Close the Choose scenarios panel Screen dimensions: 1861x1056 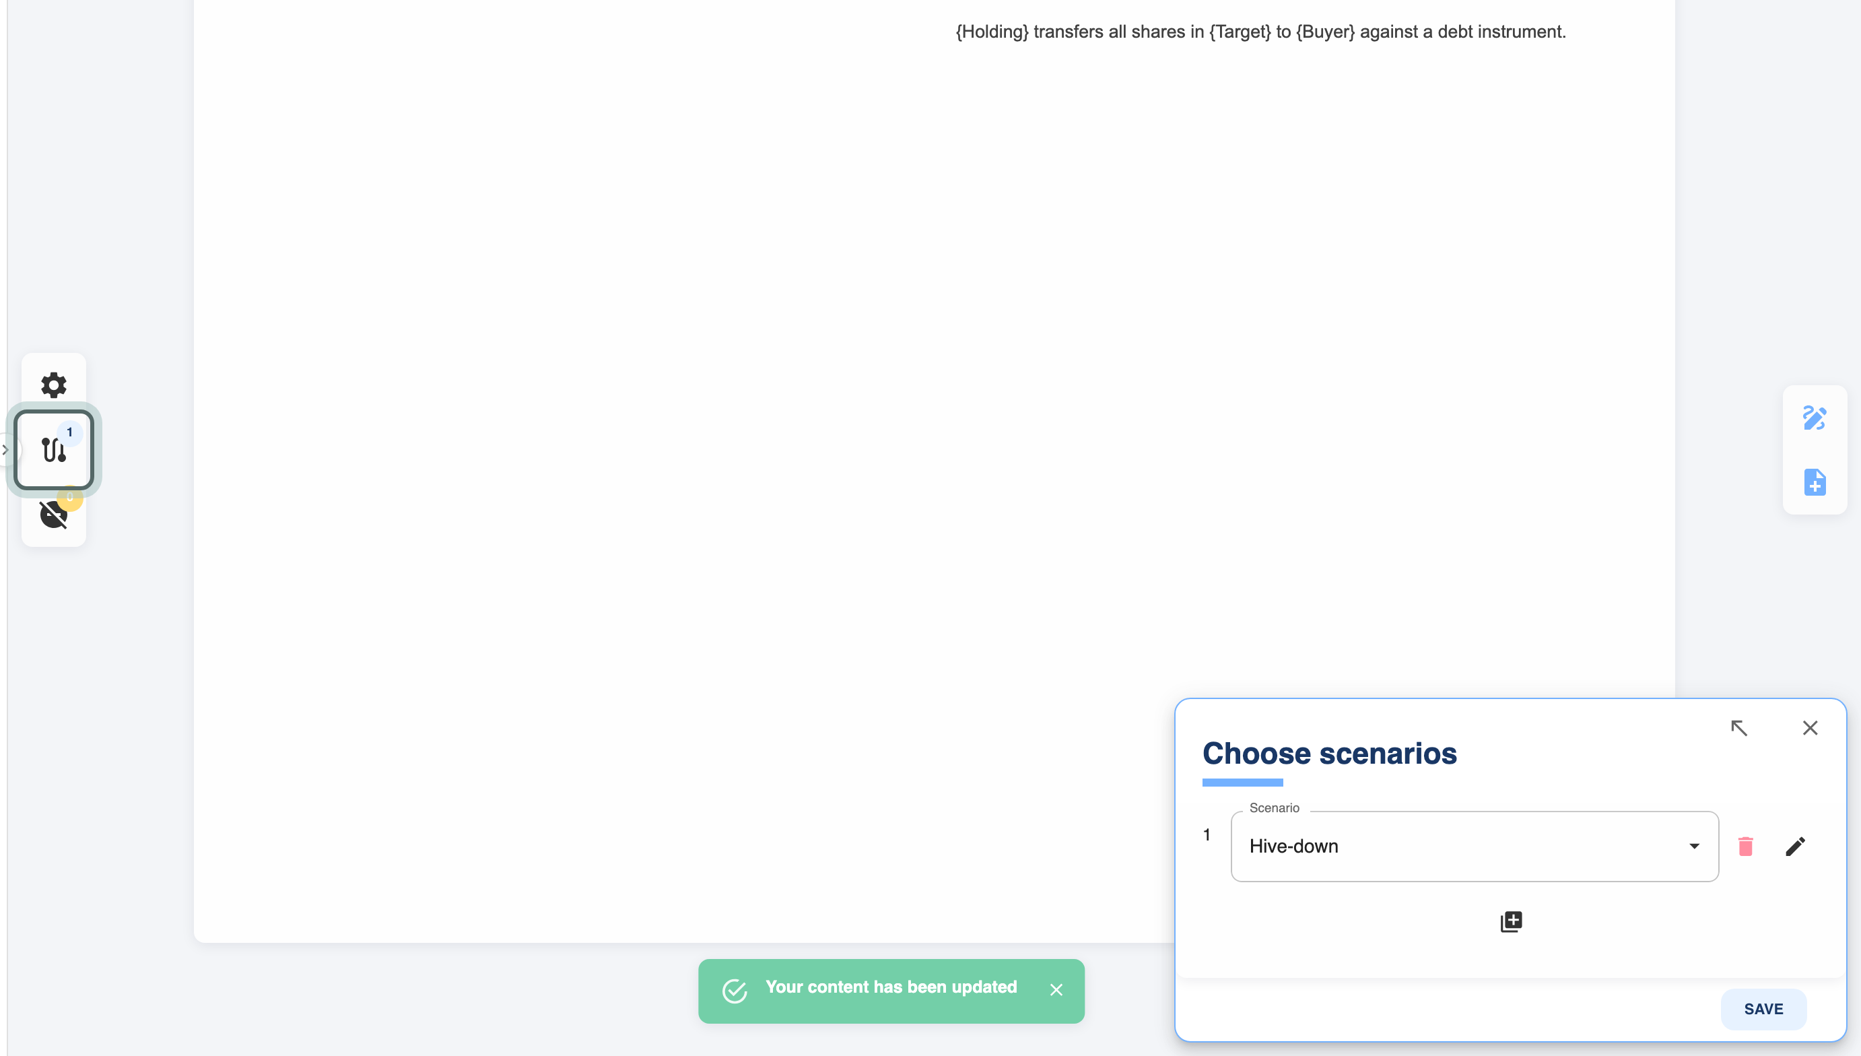[x=1811, y=727]
